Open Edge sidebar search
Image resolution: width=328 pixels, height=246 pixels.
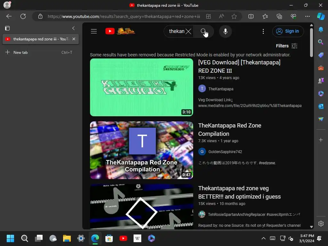[x=321, y=42]
